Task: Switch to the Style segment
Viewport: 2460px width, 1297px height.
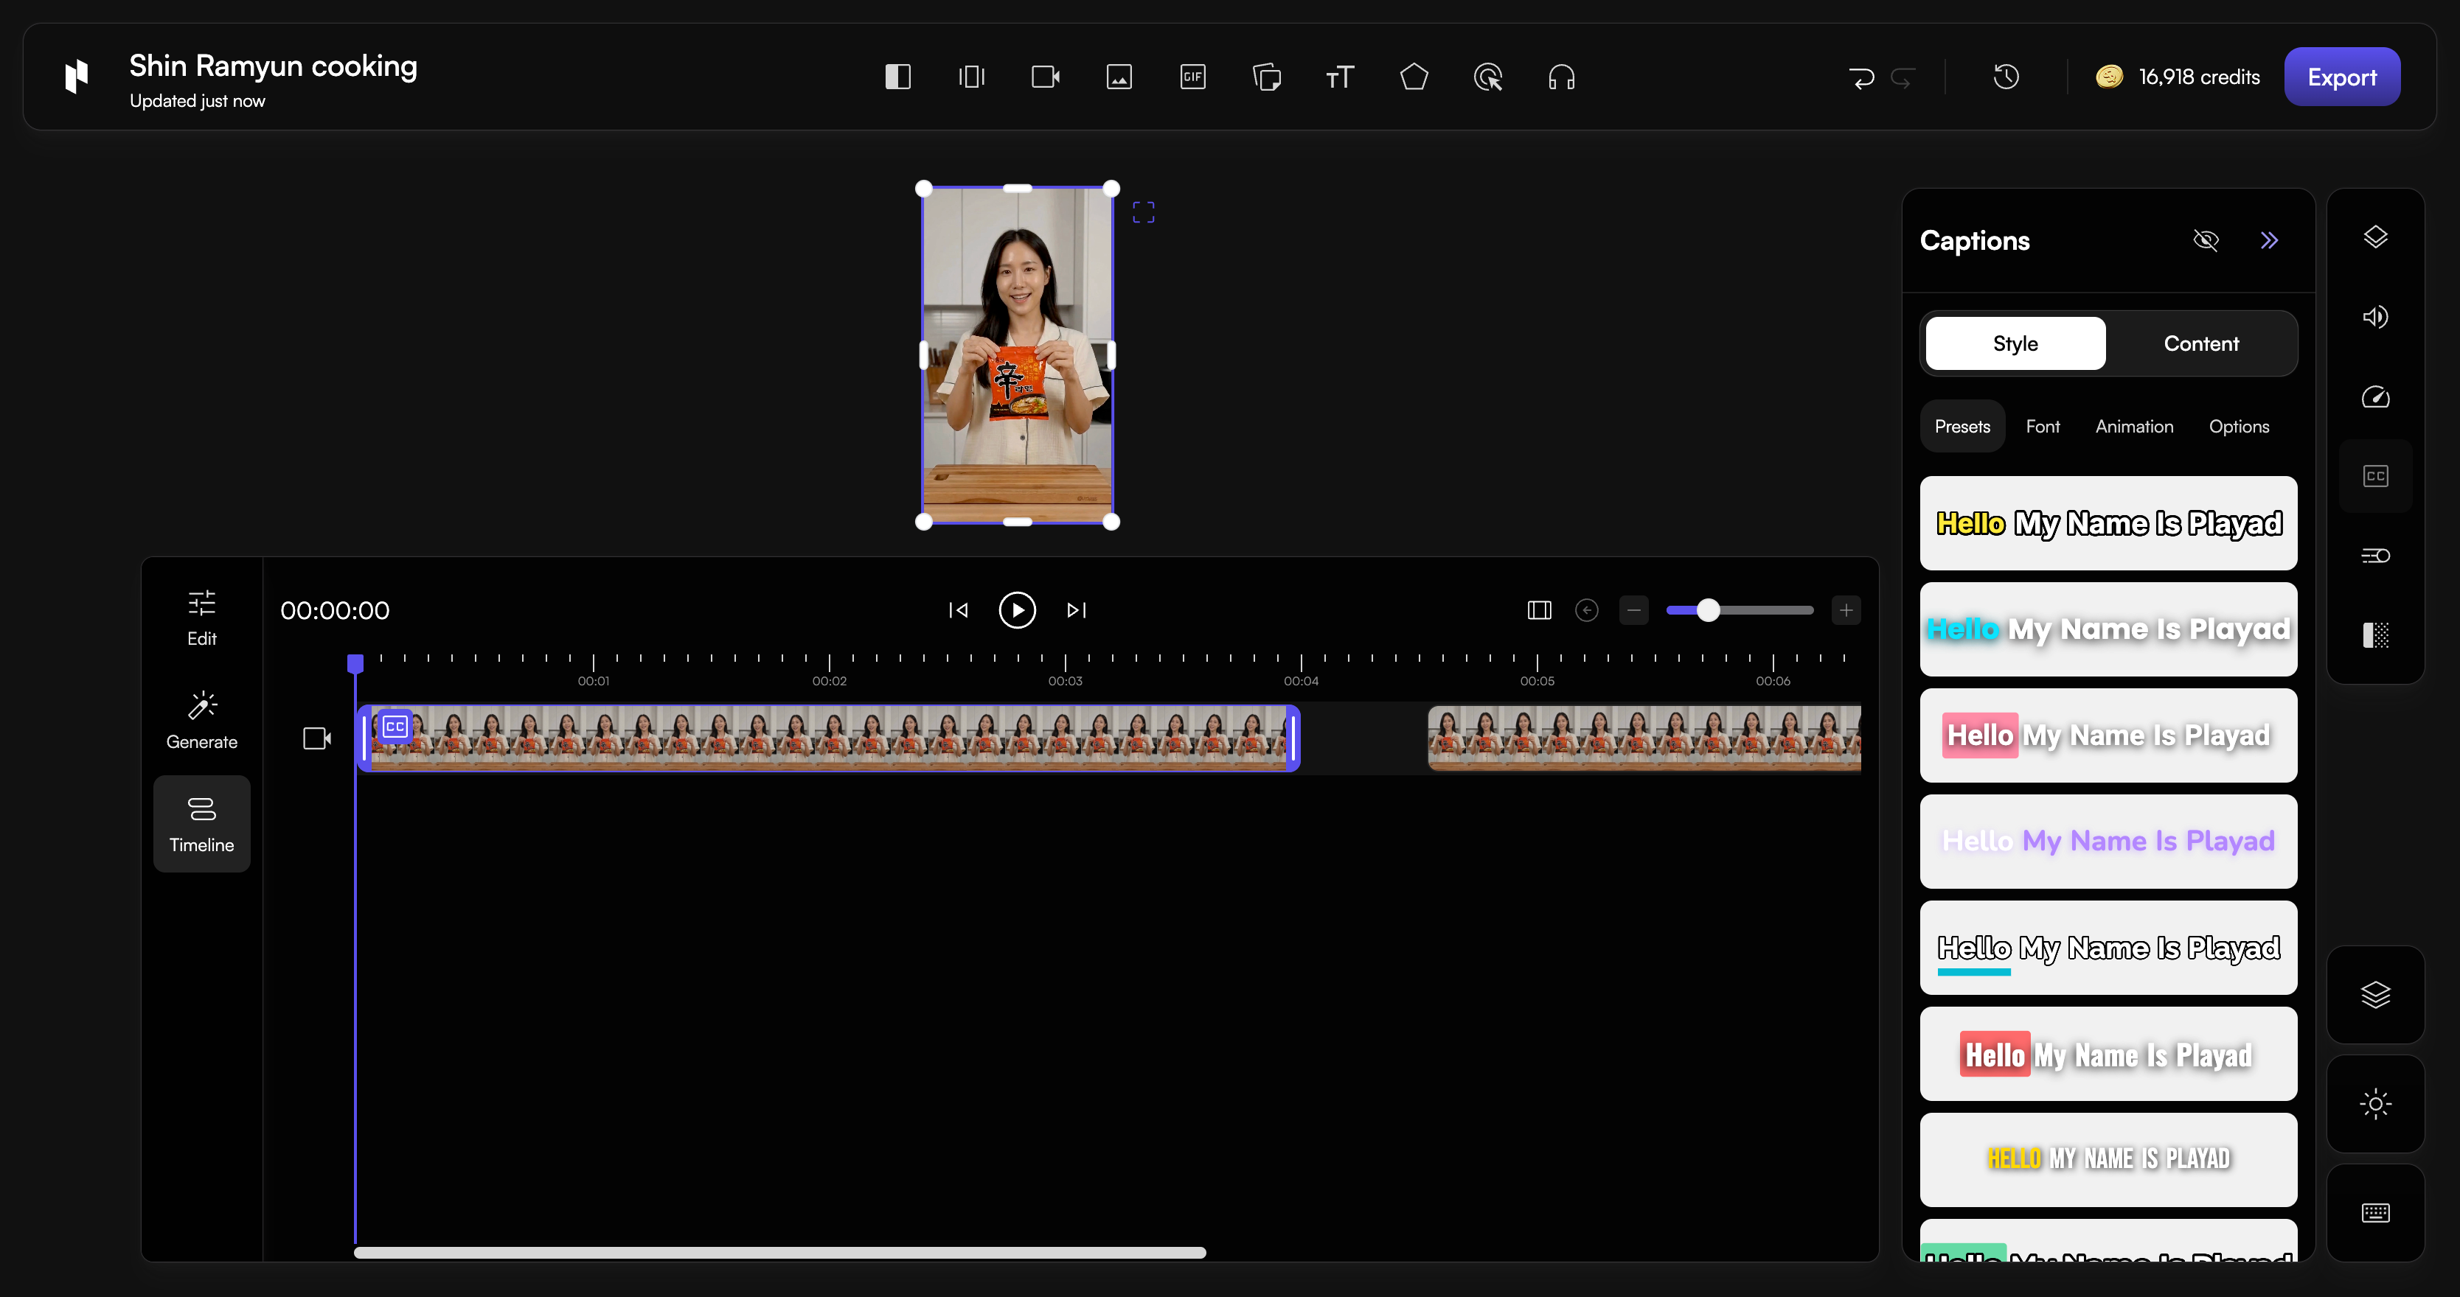Action: (2015, 343)
